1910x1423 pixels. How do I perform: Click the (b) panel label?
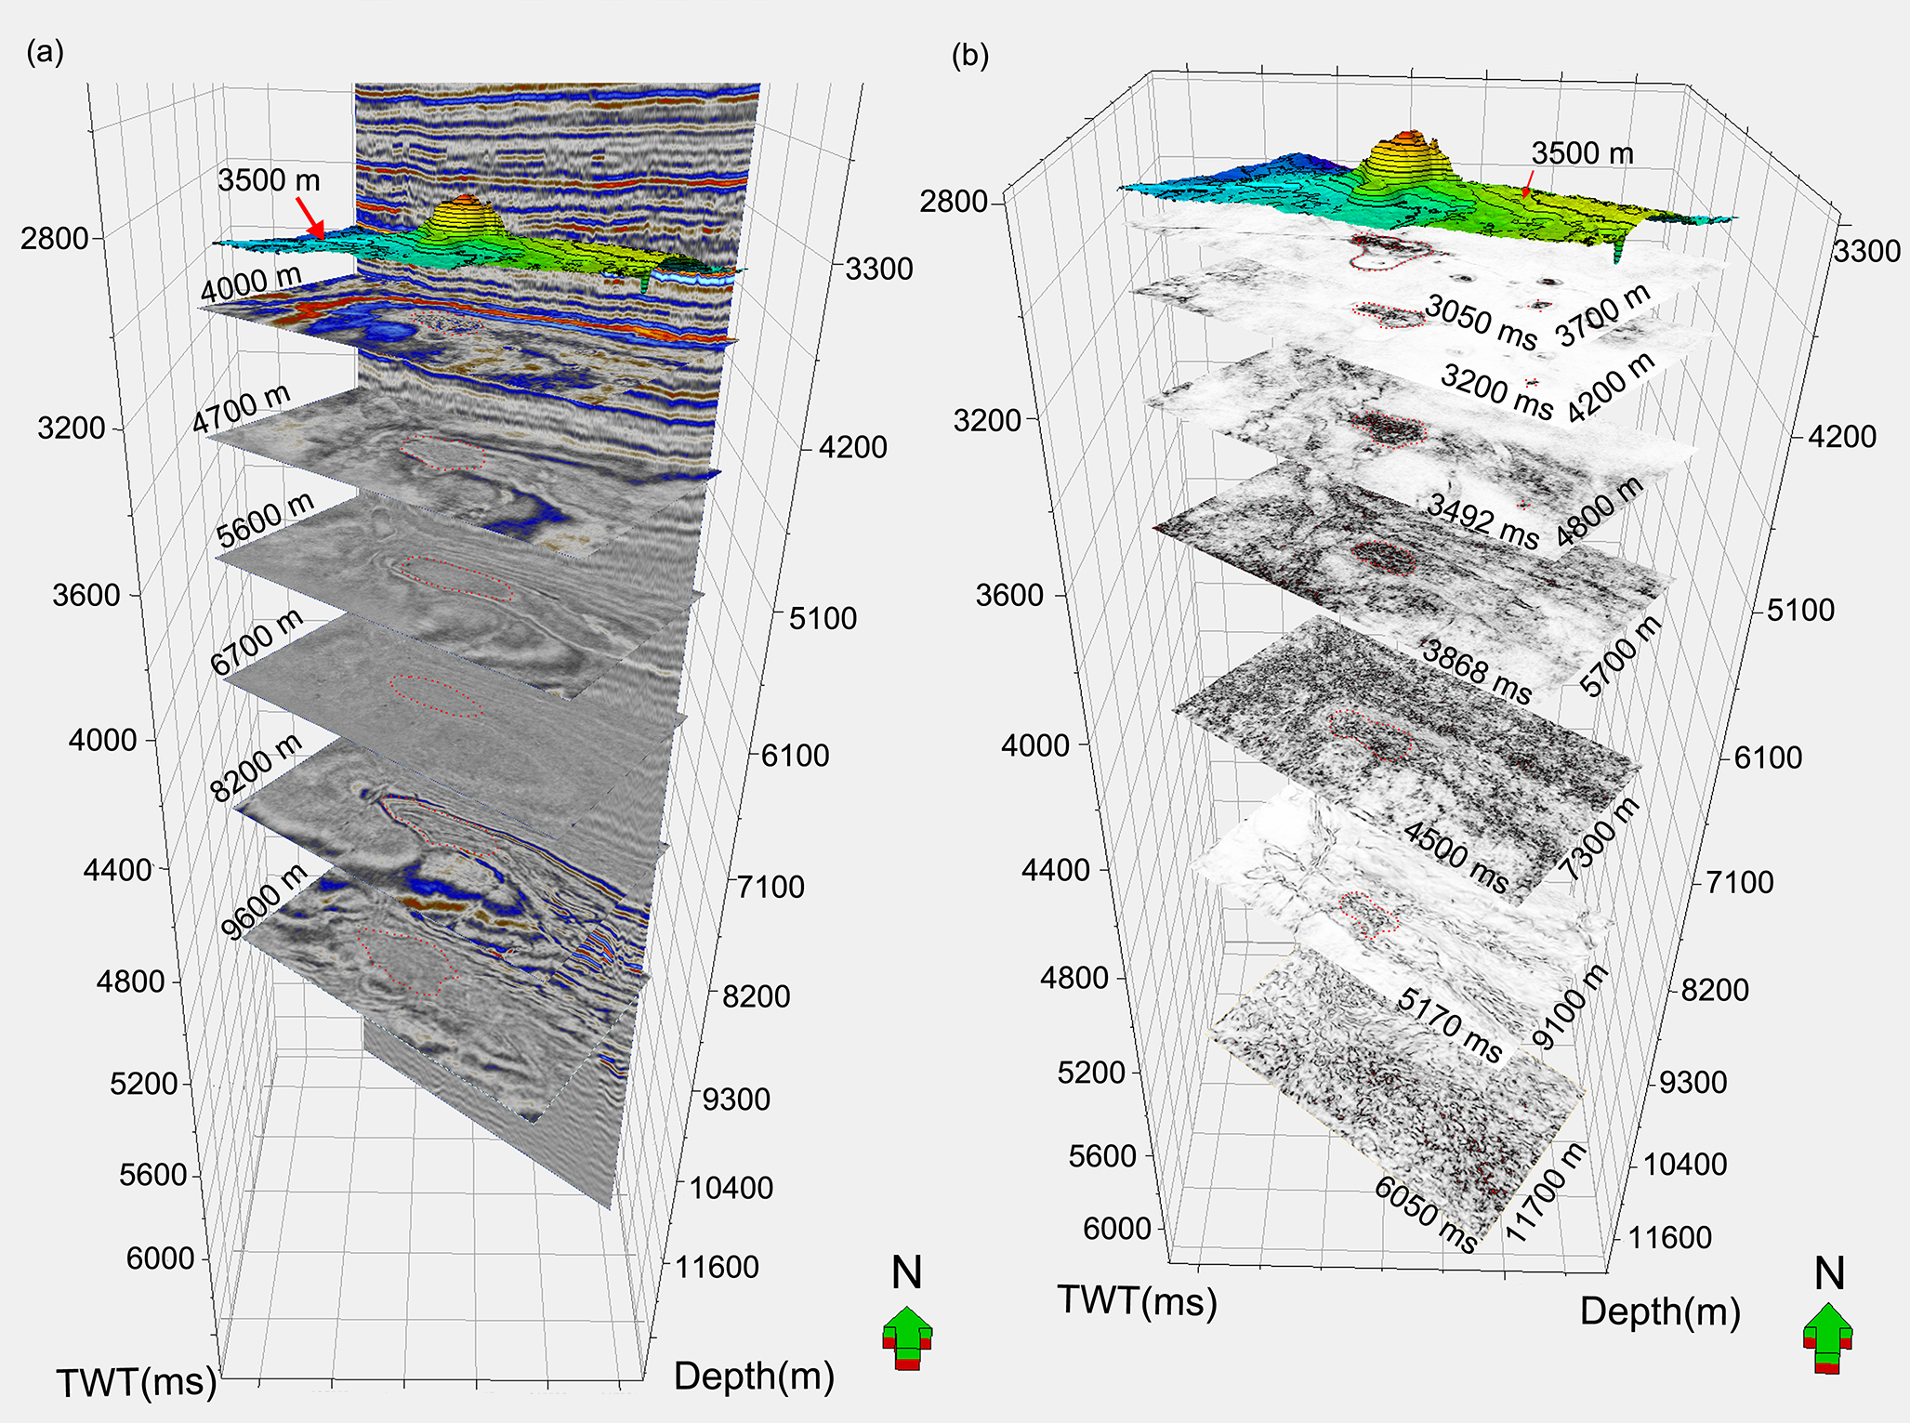pos(970,56)
